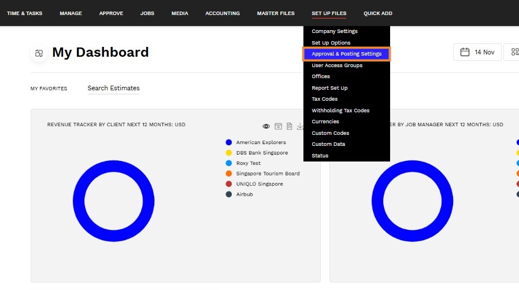Image resolution: width=519 pixels, height=290 pixels.
Task: Open the window-search icon in revenue tracker
Action: [279, 126]
